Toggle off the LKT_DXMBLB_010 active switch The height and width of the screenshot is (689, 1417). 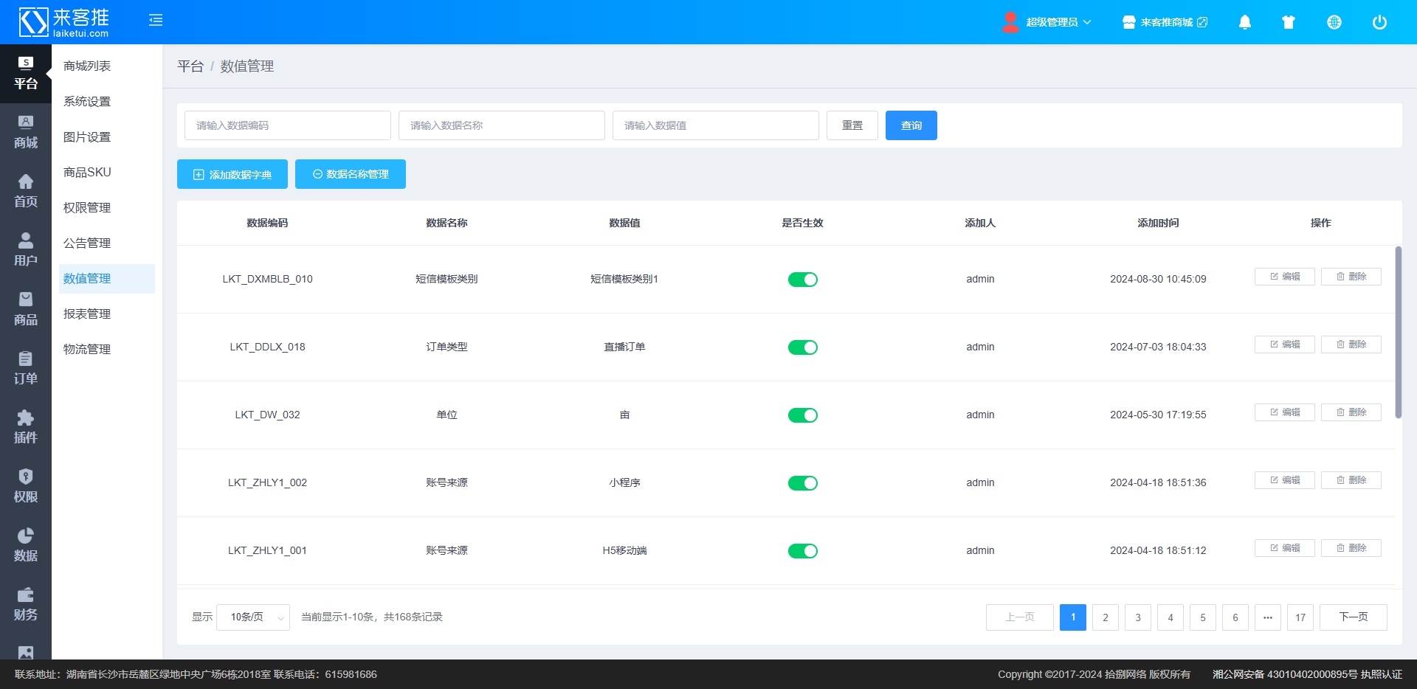point(802,280)
